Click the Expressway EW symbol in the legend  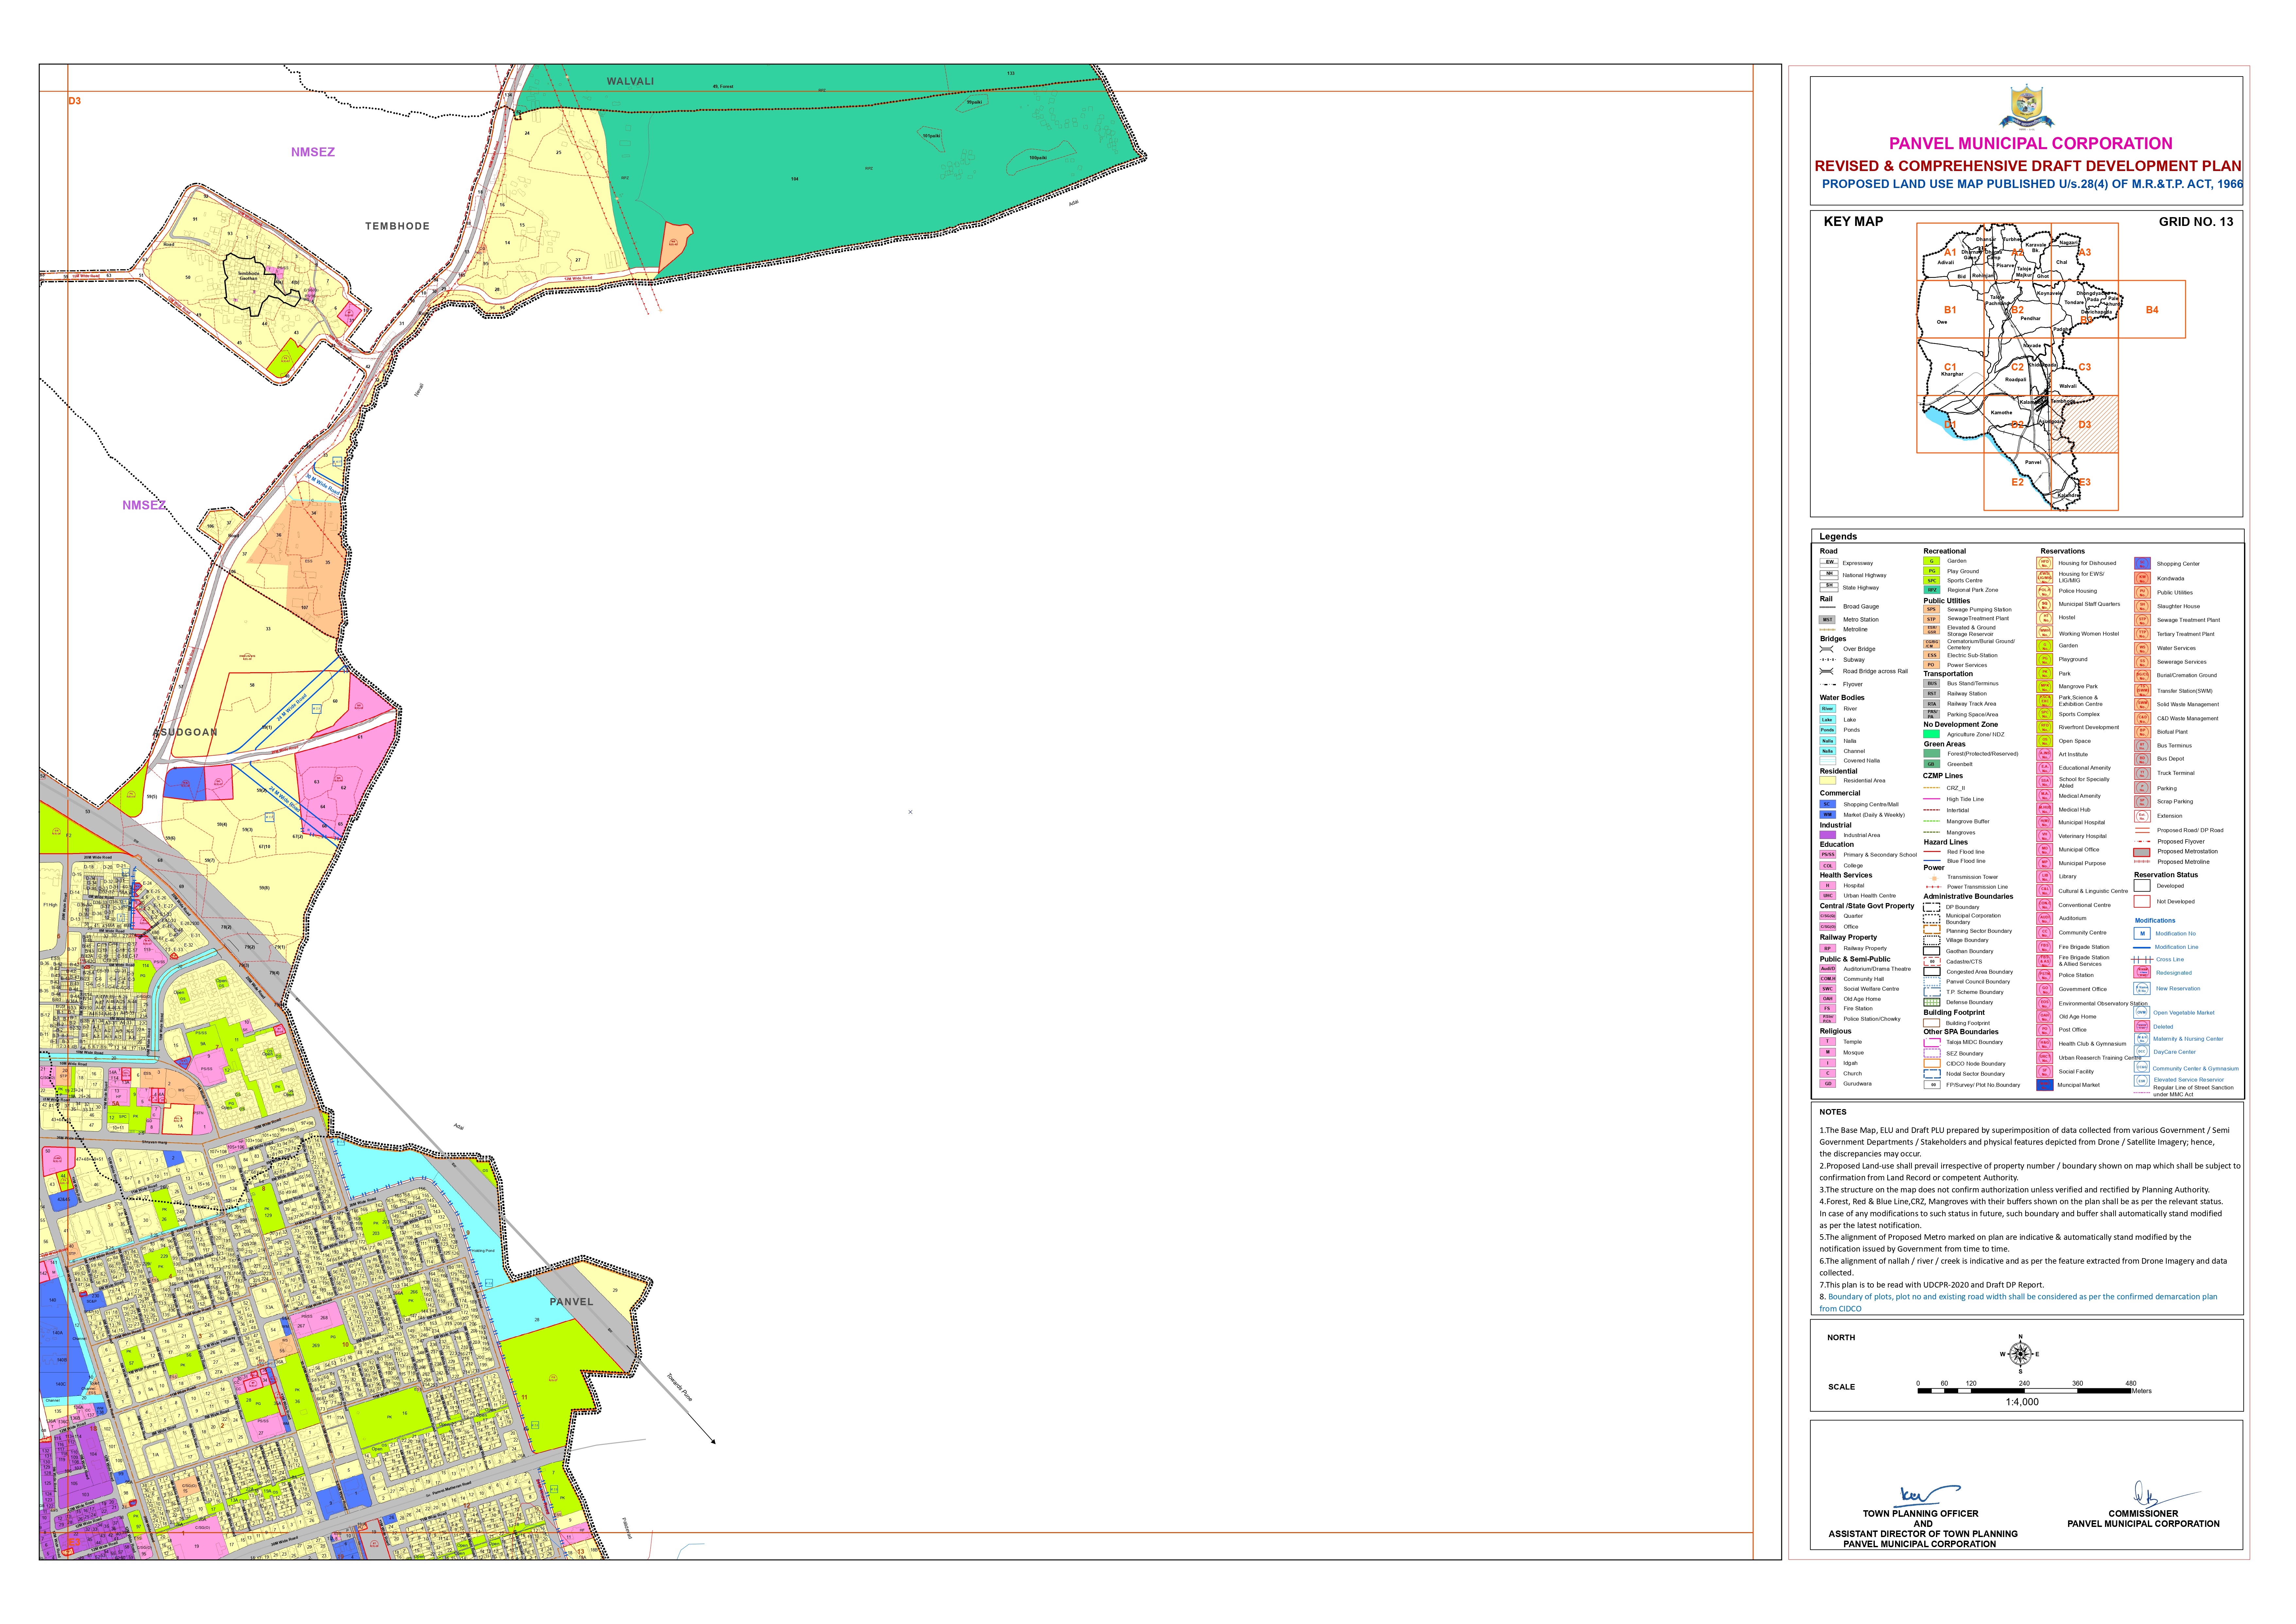(1829, 563)
